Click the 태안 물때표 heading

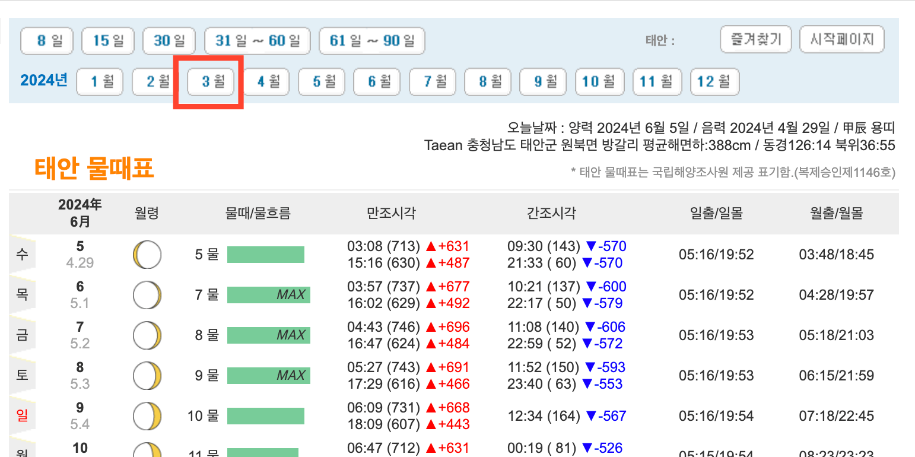94,170
